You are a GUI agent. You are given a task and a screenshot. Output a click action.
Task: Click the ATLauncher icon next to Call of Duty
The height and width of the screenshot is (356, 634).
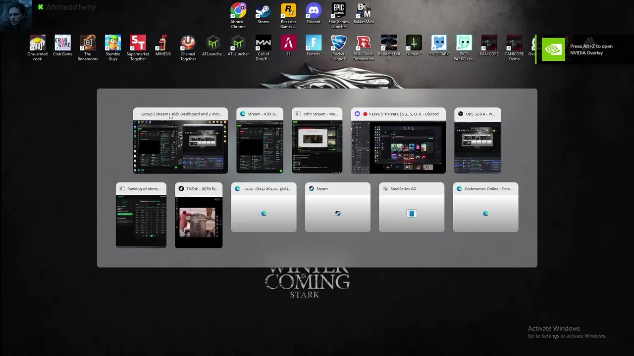coord(238,45)
